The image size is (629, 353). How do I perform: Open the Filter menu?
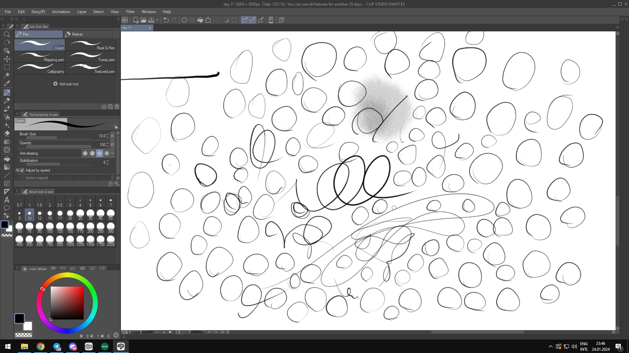pyautogui.click(x=130, y=12)
